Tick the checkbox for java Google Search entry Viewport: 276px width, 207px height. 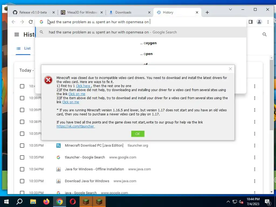22,192
